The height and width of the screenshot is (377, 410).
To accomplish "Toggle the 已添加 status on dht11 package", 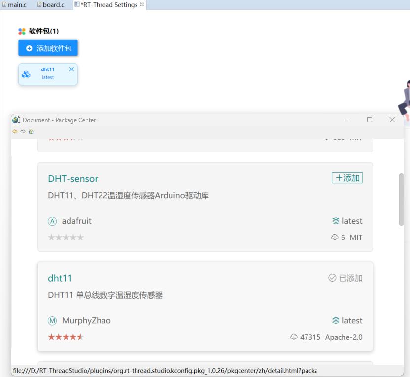I will click(345, 277).
